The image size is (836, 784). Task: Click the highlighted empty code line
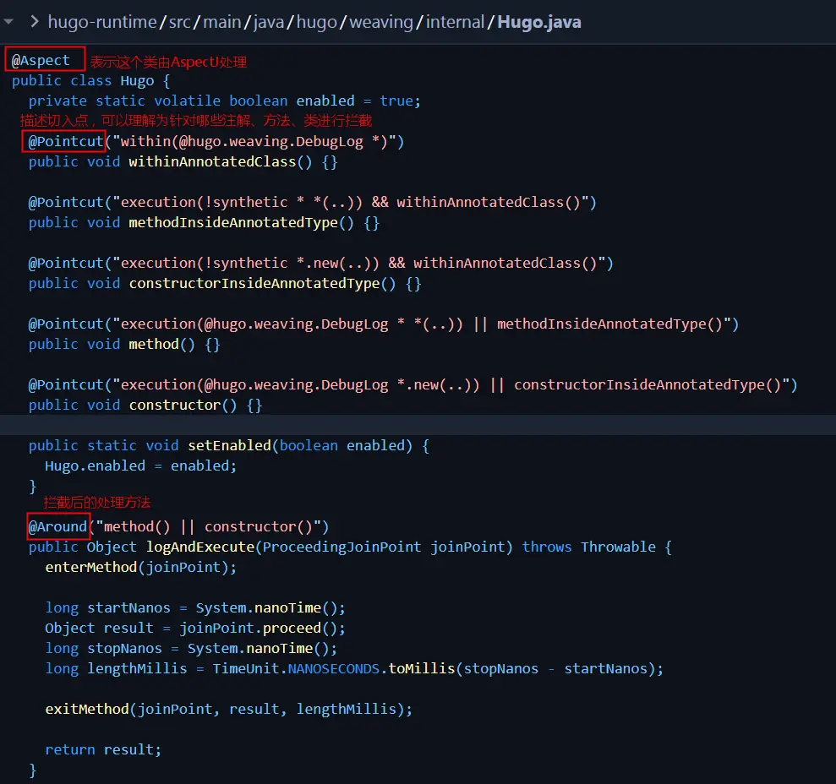coord(418,425)
